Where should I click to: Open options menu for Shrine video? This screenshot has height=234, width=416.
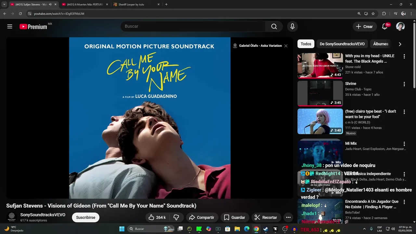[404, 84]
